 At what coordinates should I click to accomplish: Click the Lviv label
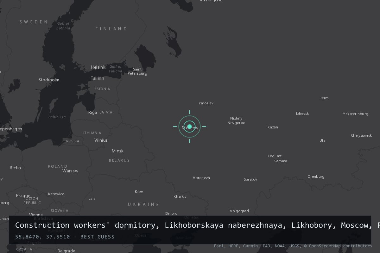92,198
